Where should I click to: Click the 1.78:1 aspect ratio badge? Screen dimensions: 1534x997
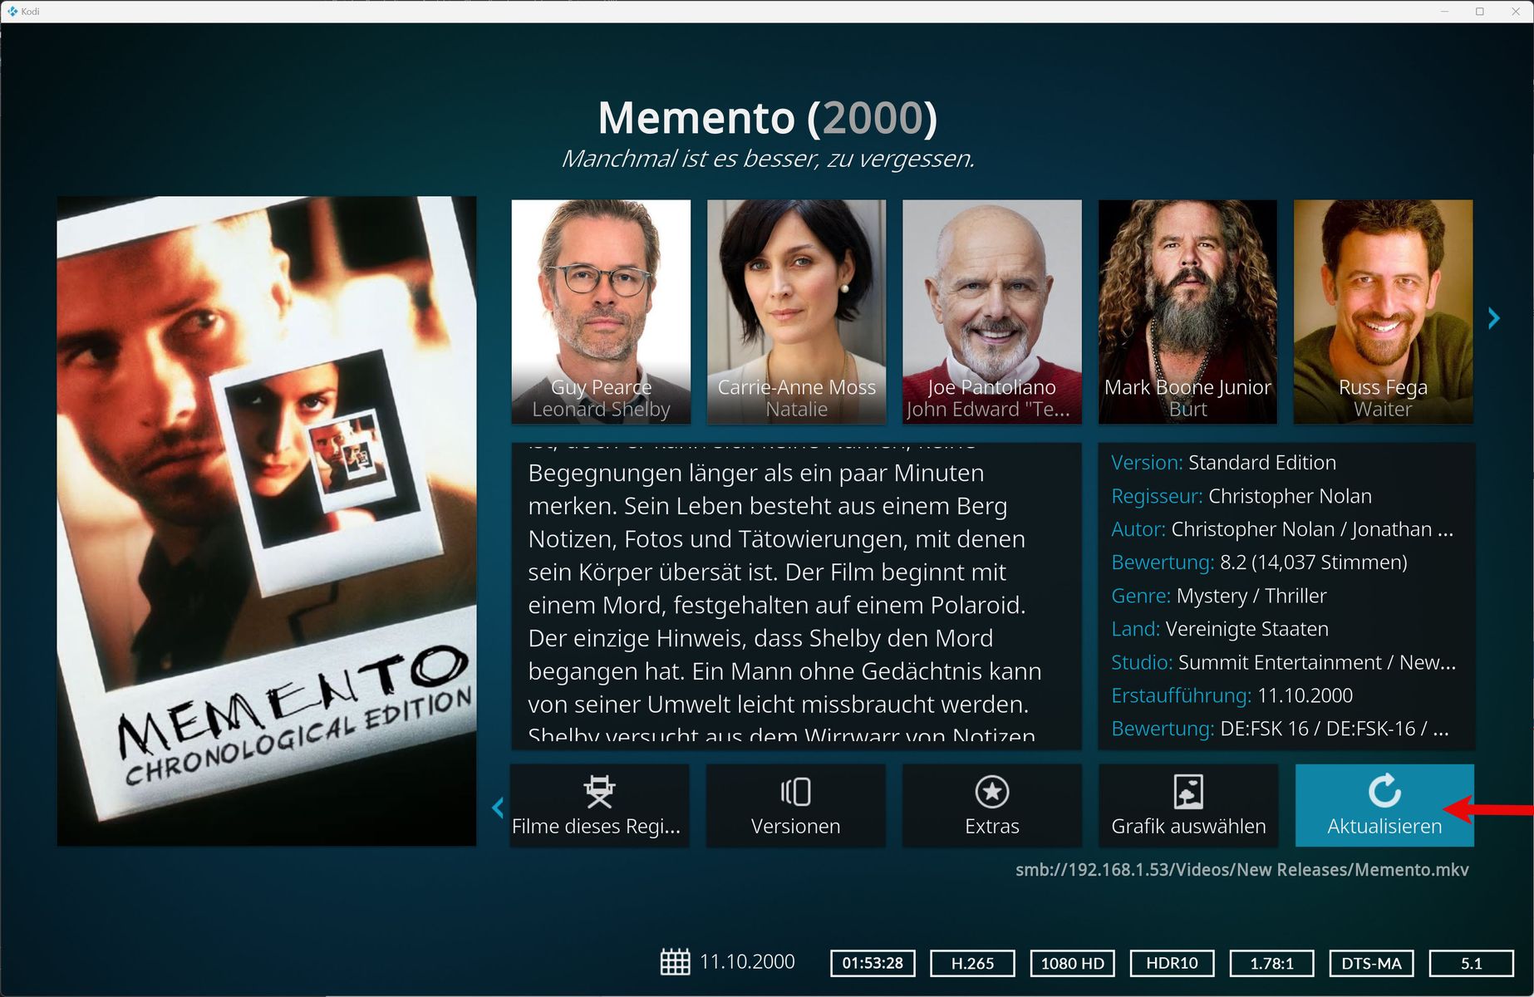pos(1271,963)
